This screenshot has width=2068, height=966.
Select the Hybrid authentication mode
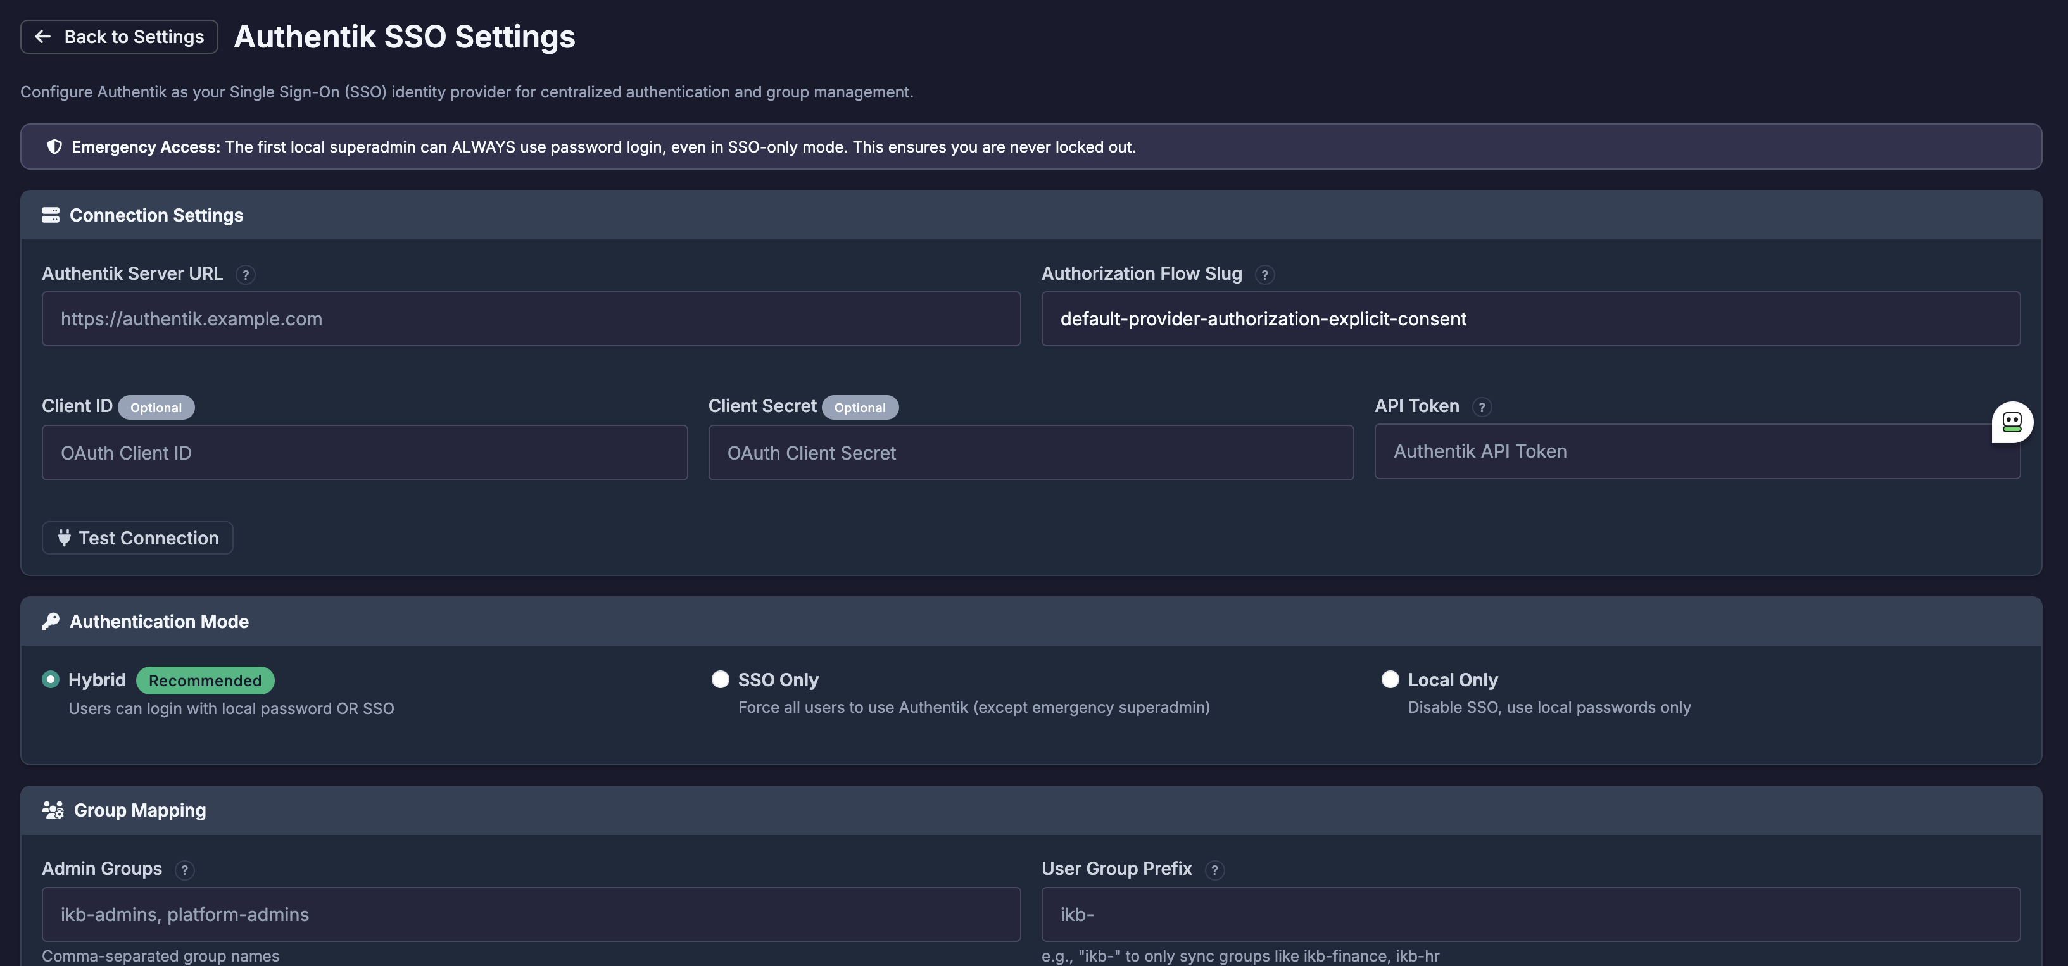pyautogui.click(x=51, y=680)
